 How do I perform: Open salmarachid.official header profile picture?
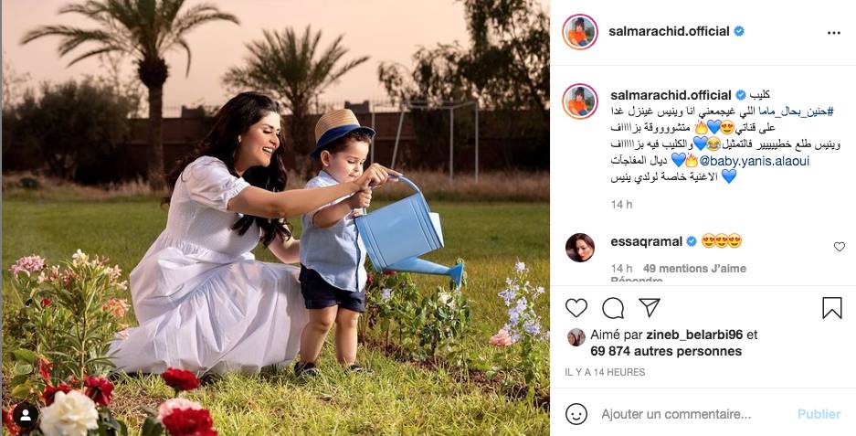pos(580,32)
